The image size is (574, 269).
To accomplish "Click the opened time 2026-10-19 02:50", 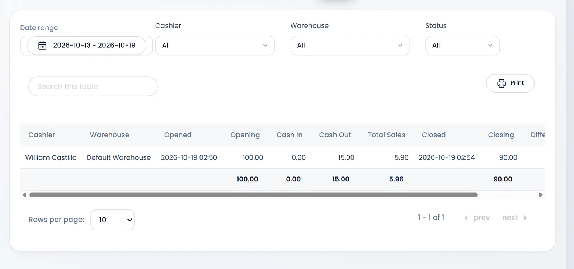I will pos(189,157).
